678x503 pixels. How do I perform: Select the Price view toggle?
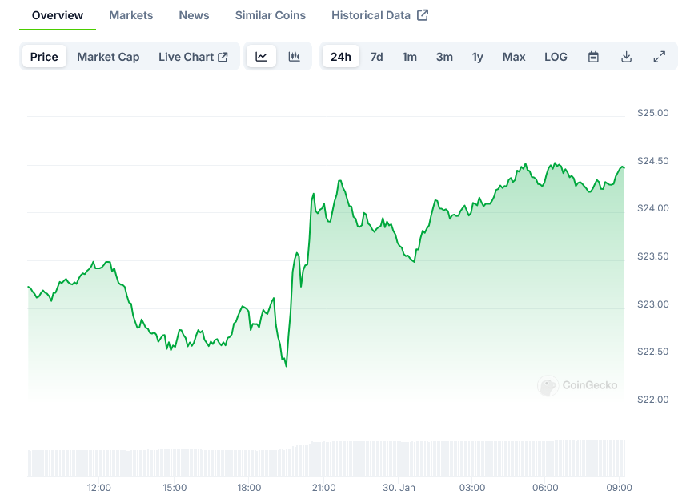pos(44,57)
